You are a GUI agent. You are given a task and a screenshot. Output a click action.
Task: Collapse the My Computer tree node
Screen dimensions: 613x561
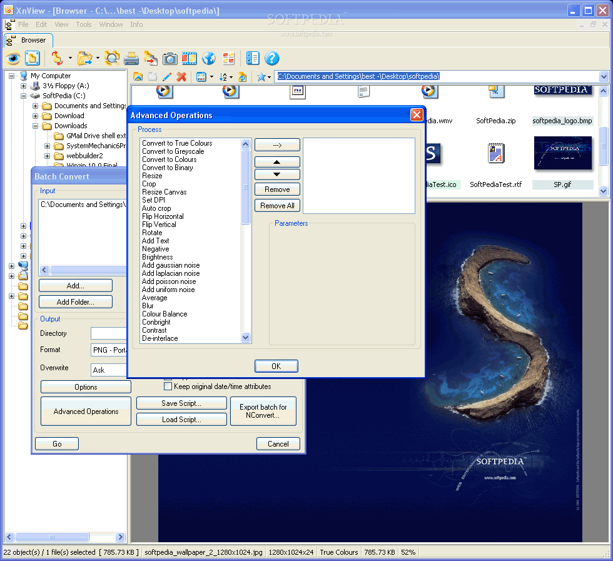[12, 76]
